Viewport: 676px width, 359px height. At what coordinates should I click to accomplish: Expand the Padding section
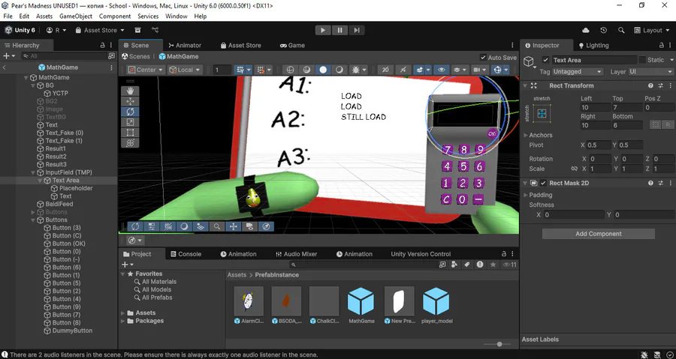(526, 195)
